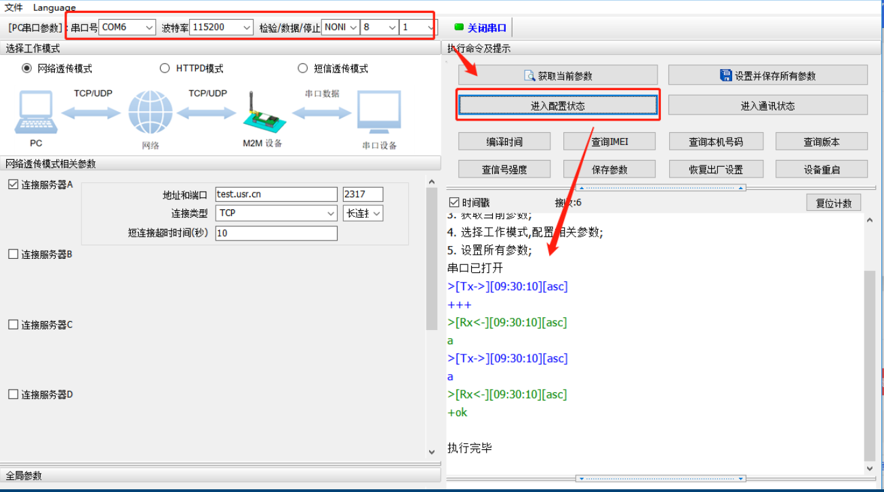Click the globe network icon
This screenshot has width=884, height=492.
(150, 114)
